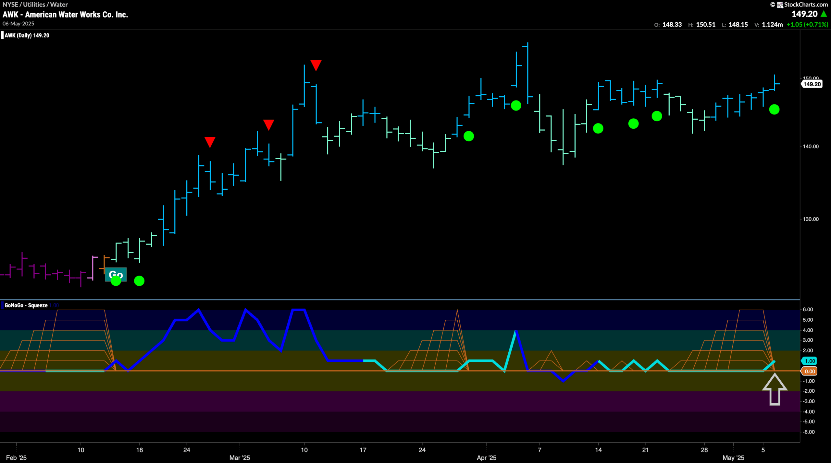The image size is (831, 463).
Task: Click the +1.05 (+0.71%) change value
Action: pos(807,25)
